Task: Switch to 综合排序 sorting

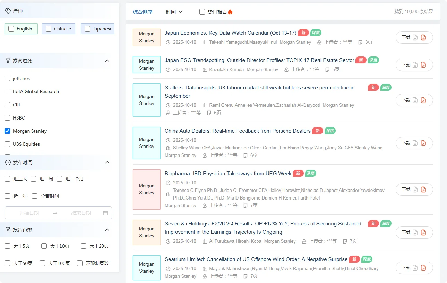Action: tap(143, 12)
